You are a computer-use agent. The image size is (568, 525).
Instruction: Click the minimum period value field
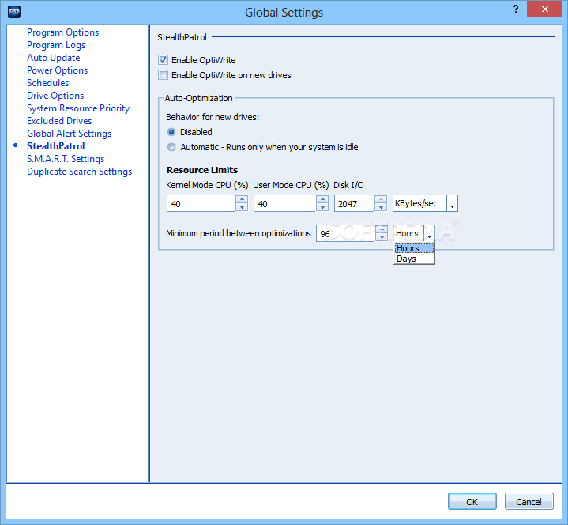(345, 233)
